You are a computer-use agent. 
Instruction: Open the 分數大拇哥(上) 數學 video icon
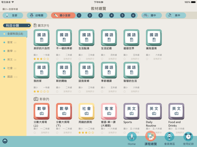pyautogui.click(x=41, y=111)
